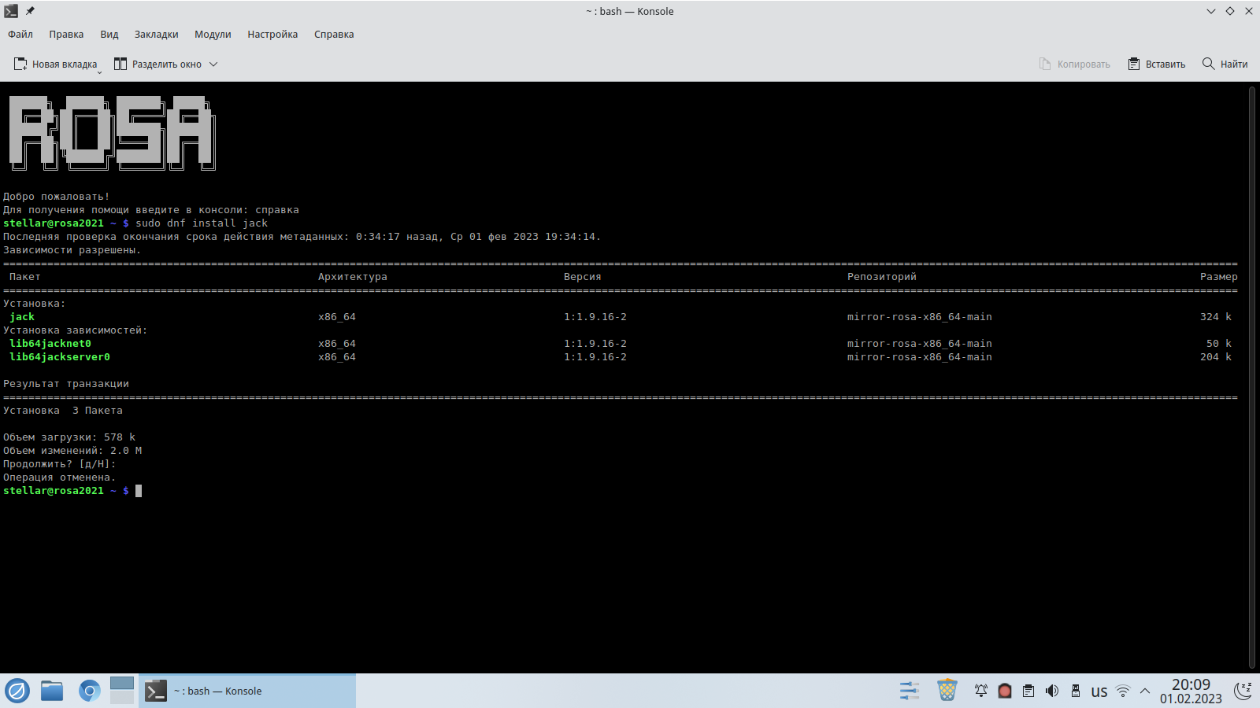Open the clipboard tray icon
Screen dimensions: 1260x708
[1028, 691]
